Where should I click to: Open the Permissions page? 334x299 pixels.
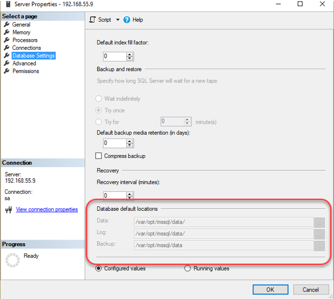(x=26, y=71)
